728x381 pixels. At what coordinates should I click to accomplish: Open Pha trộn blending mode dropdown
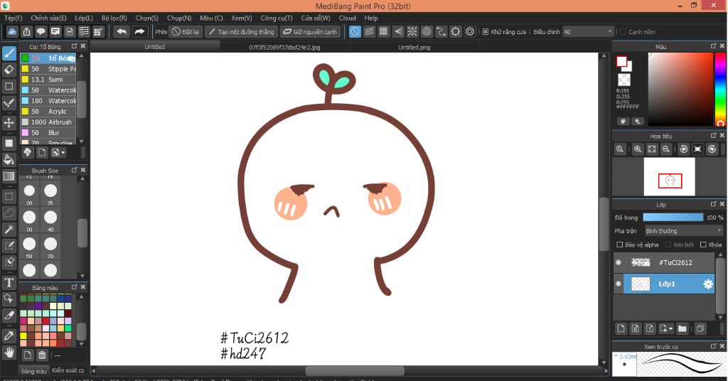[683, 230]
